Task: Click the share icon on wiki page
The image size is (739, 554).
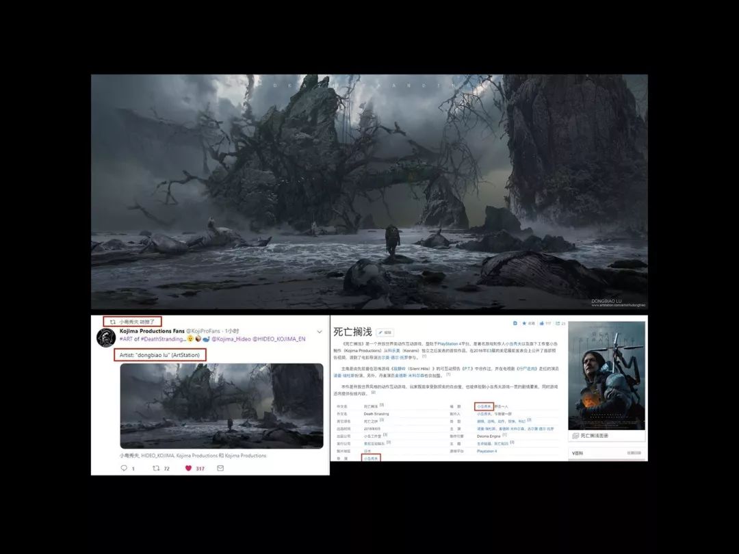Action: 557,323
